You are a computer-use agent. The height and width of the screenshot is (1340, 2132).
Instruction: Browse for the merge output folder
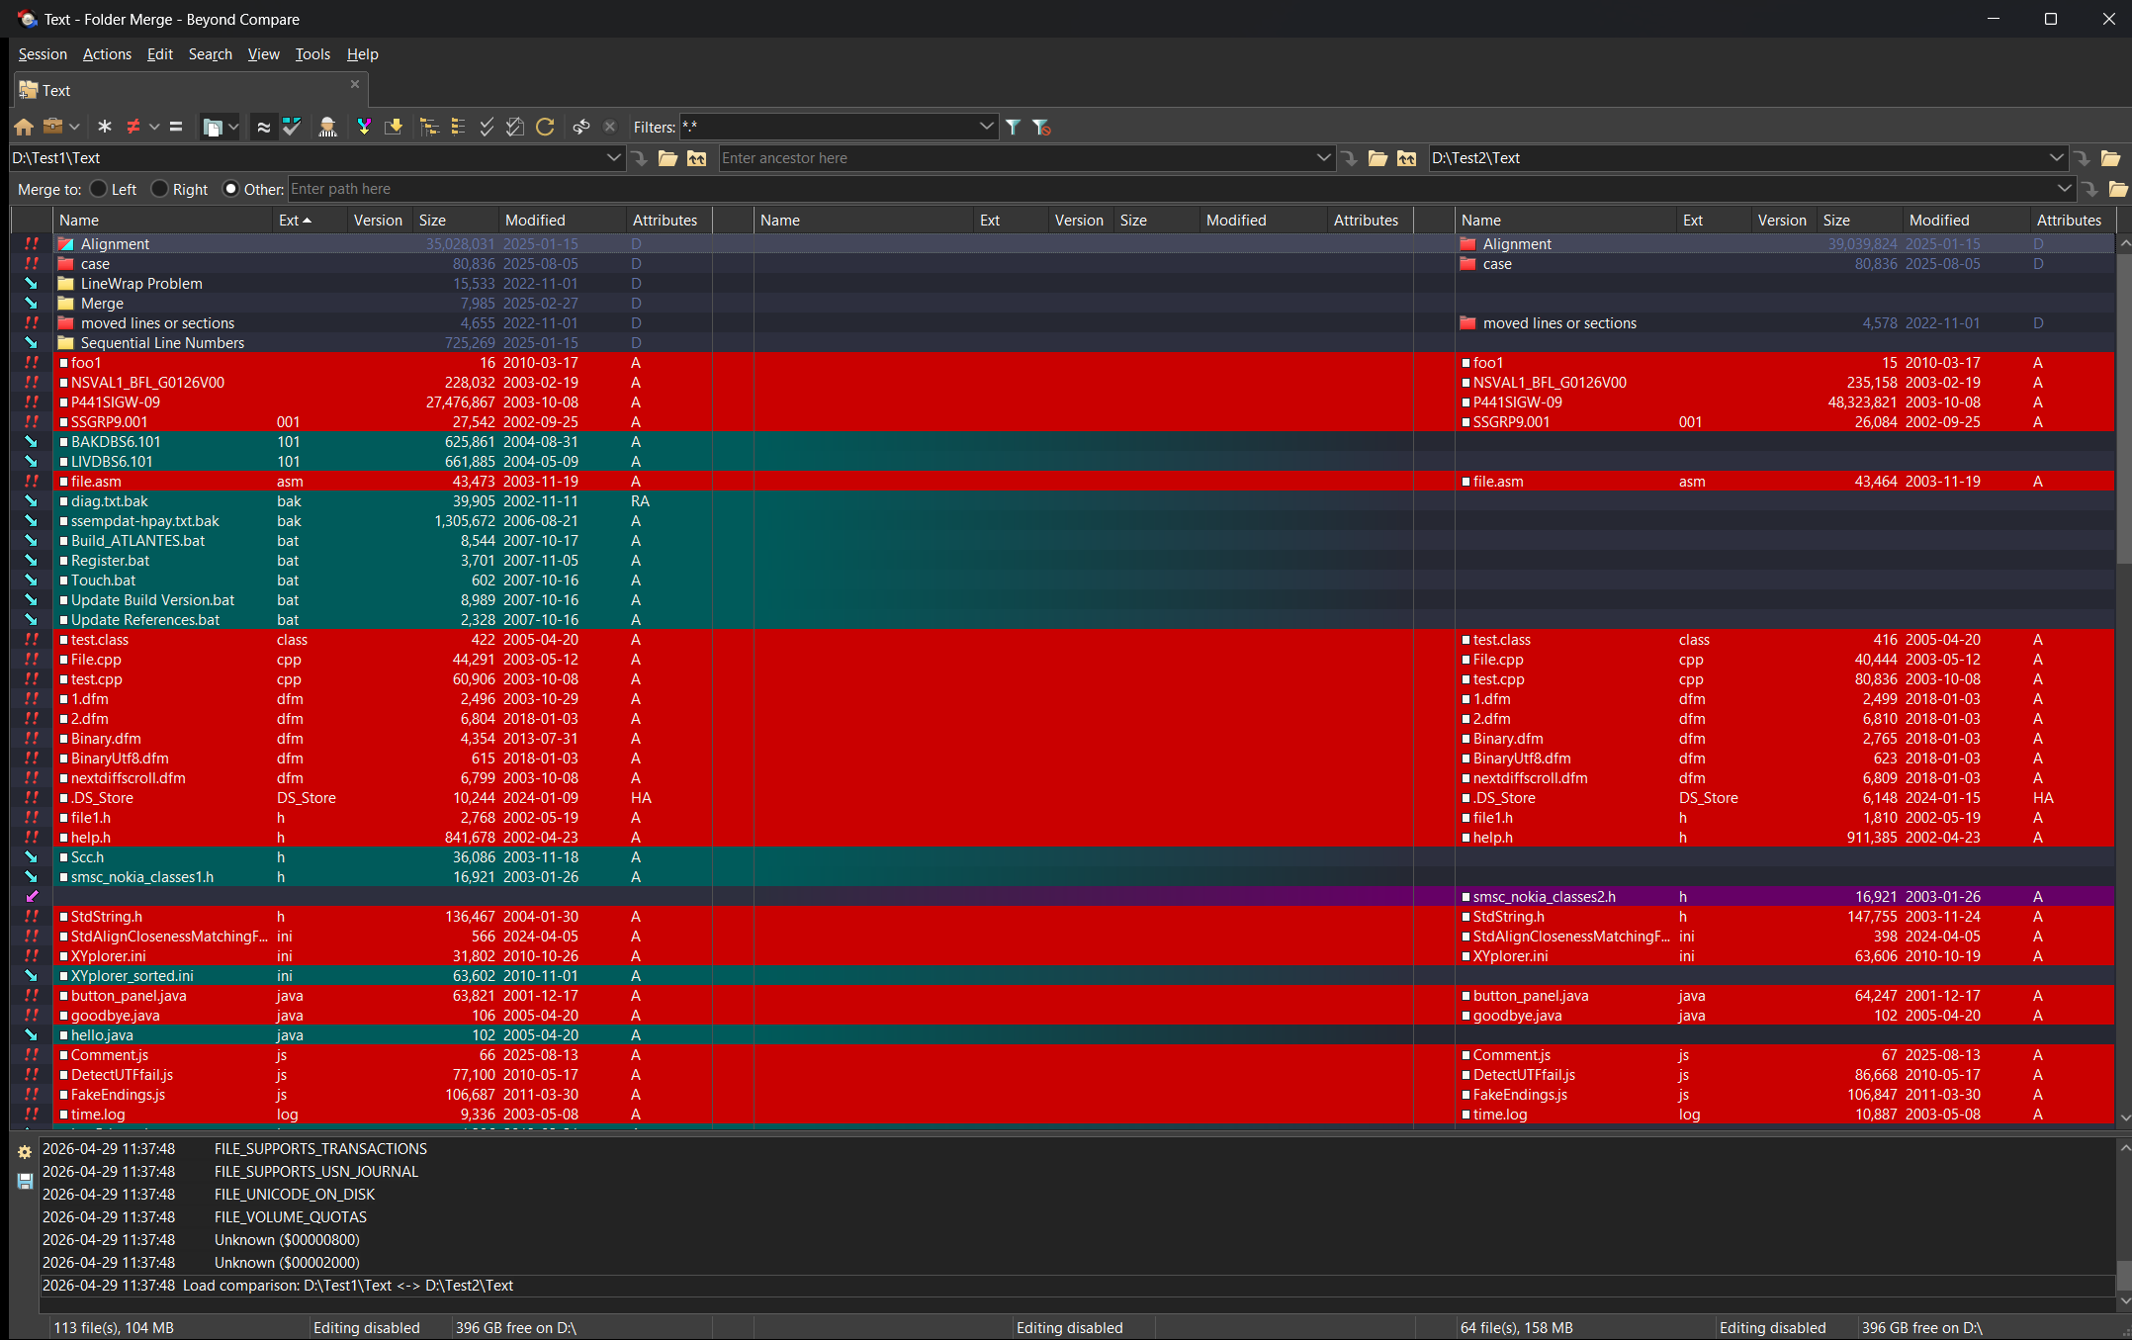point(2117,189)
